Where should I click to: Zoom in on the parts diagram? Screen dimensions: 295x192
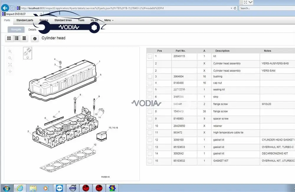(10, 51)
